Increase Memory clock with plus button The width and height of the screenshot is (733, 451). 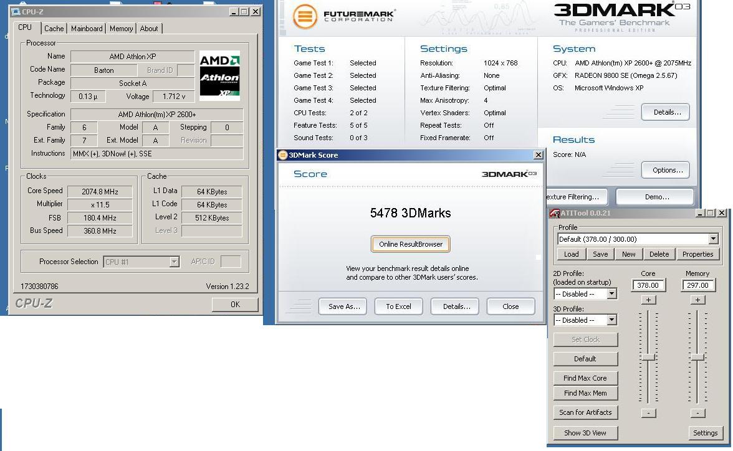pos(698,300)
